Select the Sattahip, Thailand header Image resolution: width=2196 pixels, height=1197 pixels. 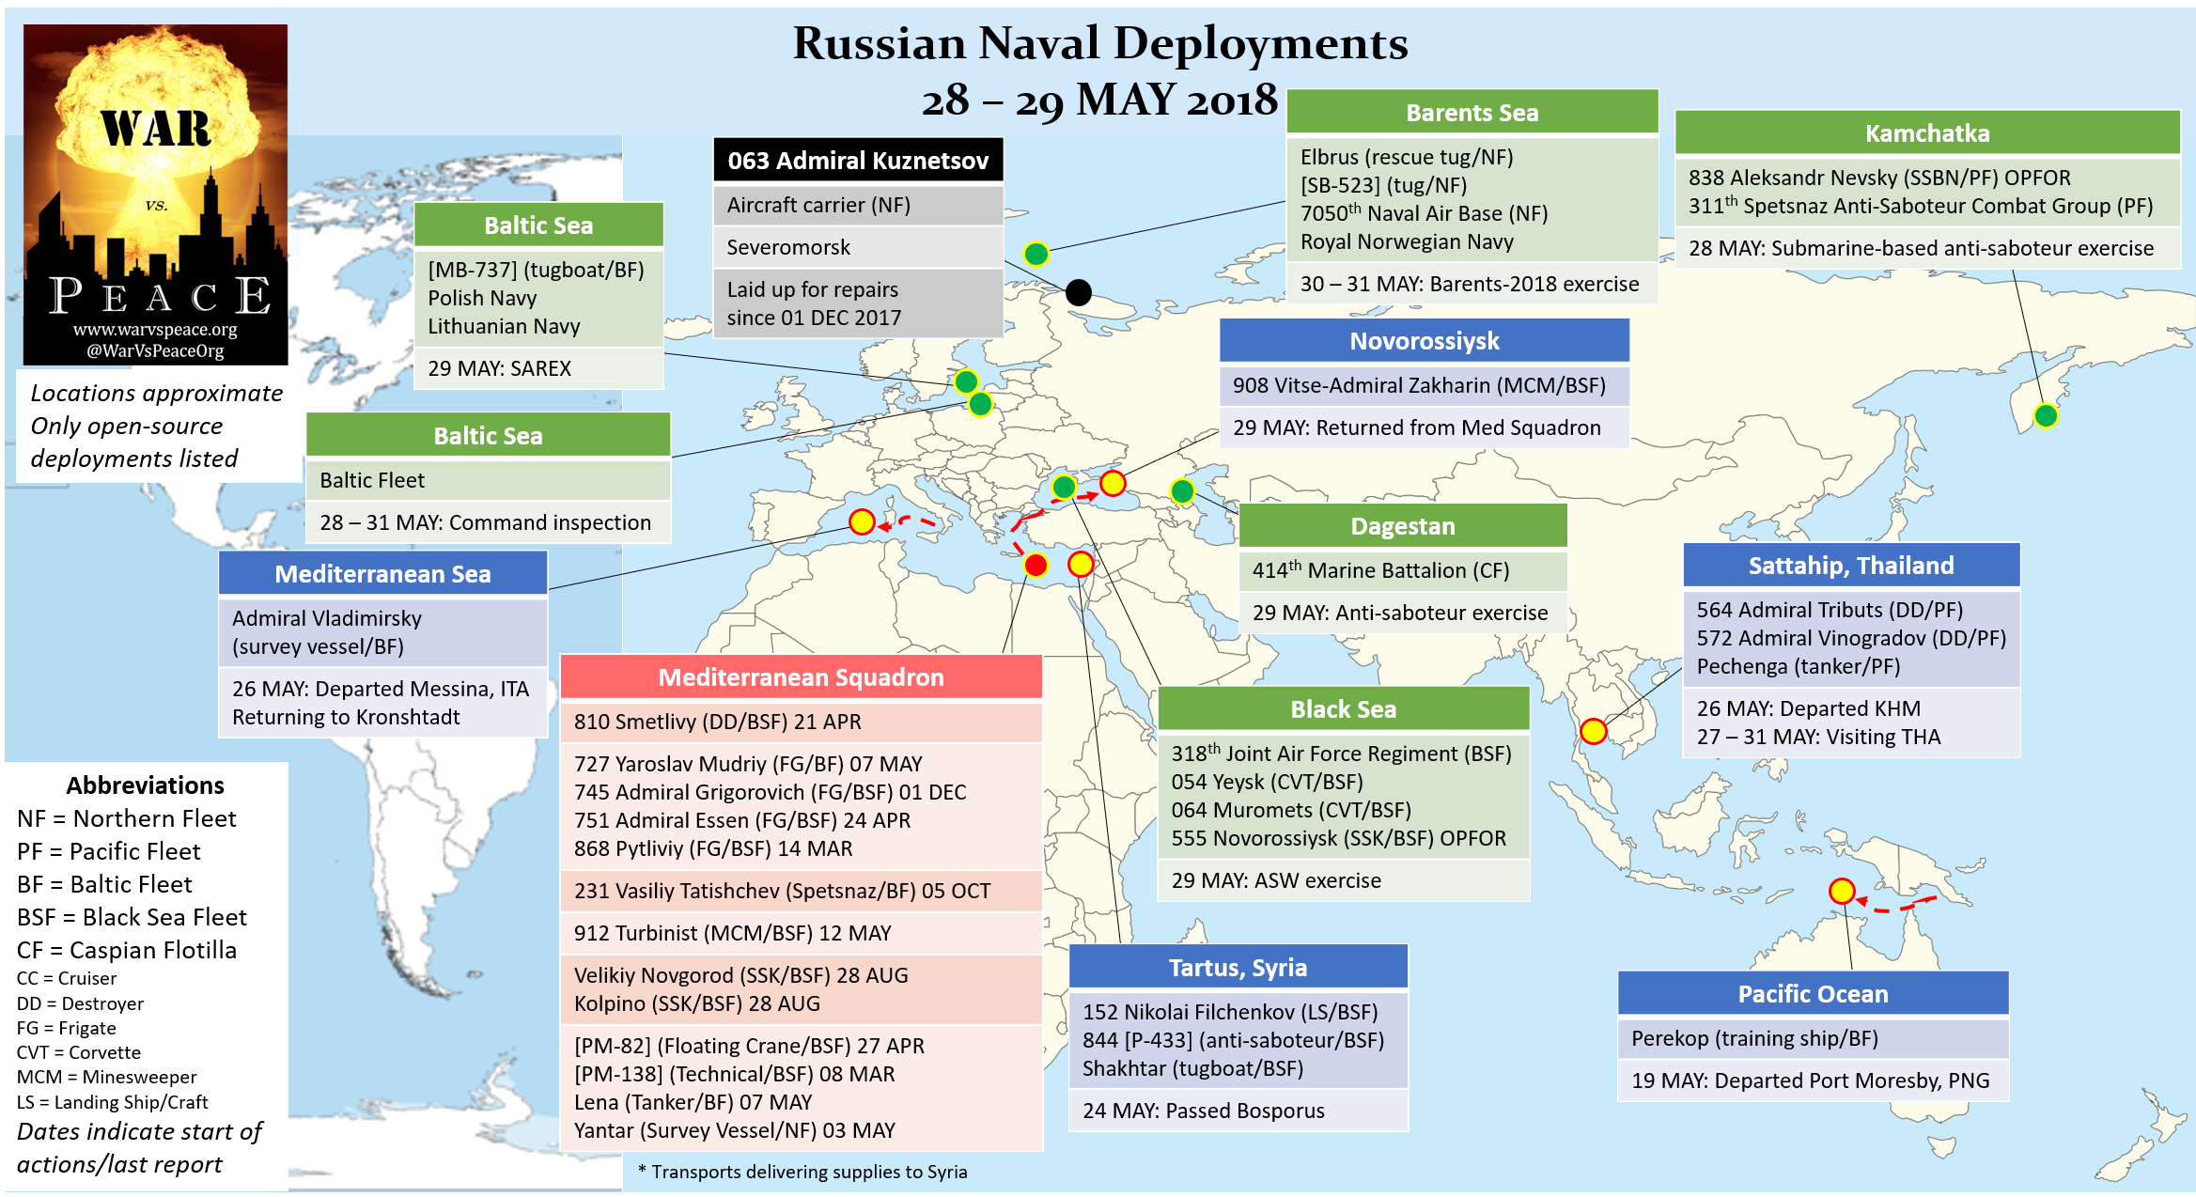click(x=1851, y=566)
